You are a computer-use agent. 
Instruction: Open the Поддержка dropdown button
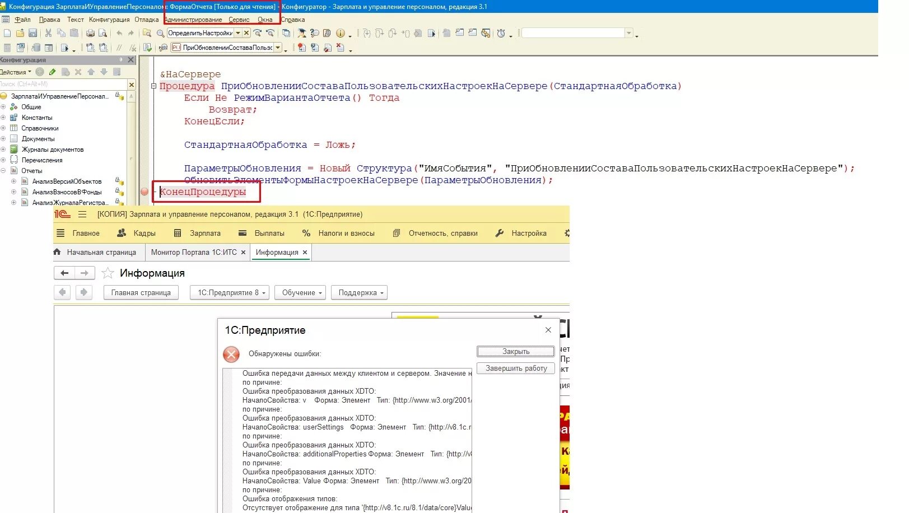tap(359, 292)
